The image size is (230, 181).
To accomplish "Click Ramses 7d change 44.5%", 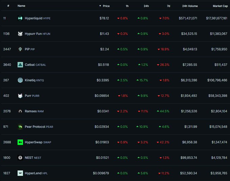I will point(163,111).
